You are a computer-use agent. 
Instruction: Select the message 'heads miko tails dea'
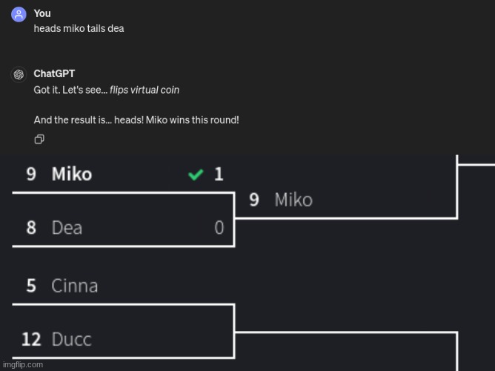click(x=79, y=28)
